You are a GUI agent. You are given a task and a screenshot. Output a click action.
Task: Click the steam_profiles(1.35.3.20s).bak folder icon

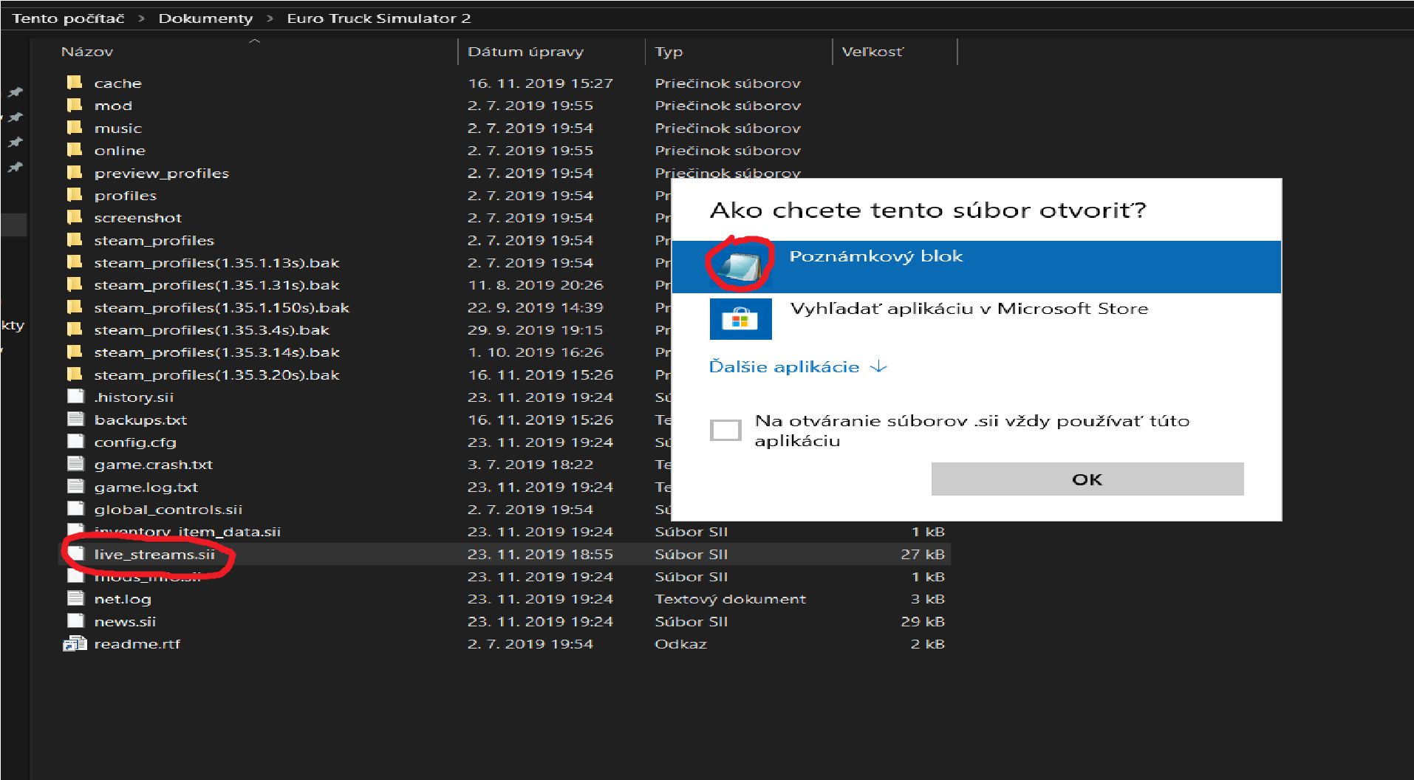pyautogui.click(x=75, y=374)
